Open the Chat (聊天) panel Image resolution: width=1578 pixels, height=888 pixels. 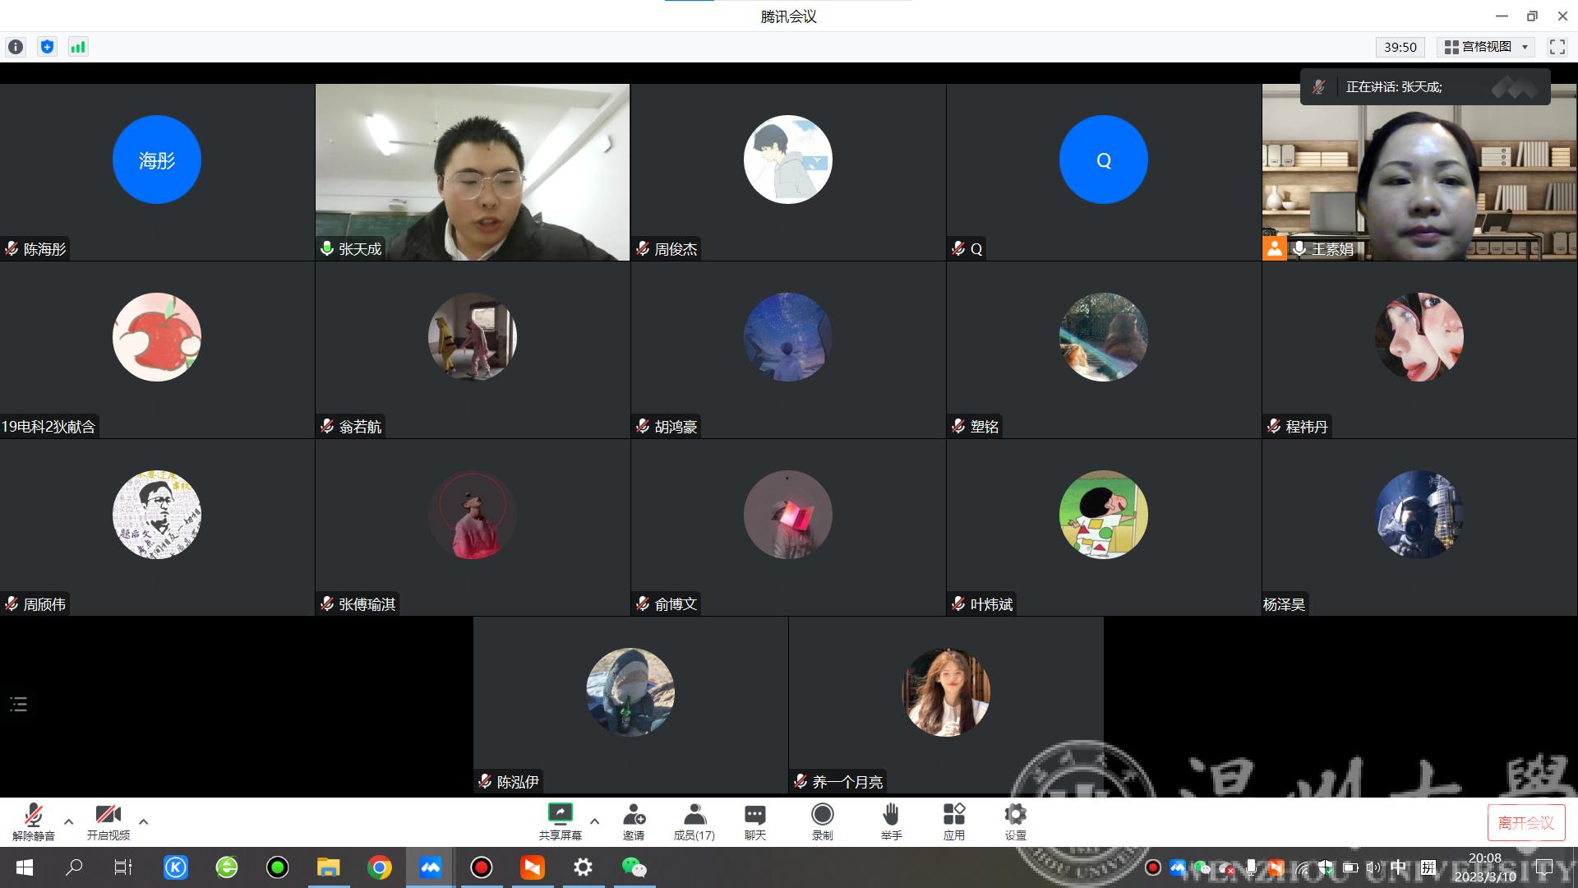754,821
